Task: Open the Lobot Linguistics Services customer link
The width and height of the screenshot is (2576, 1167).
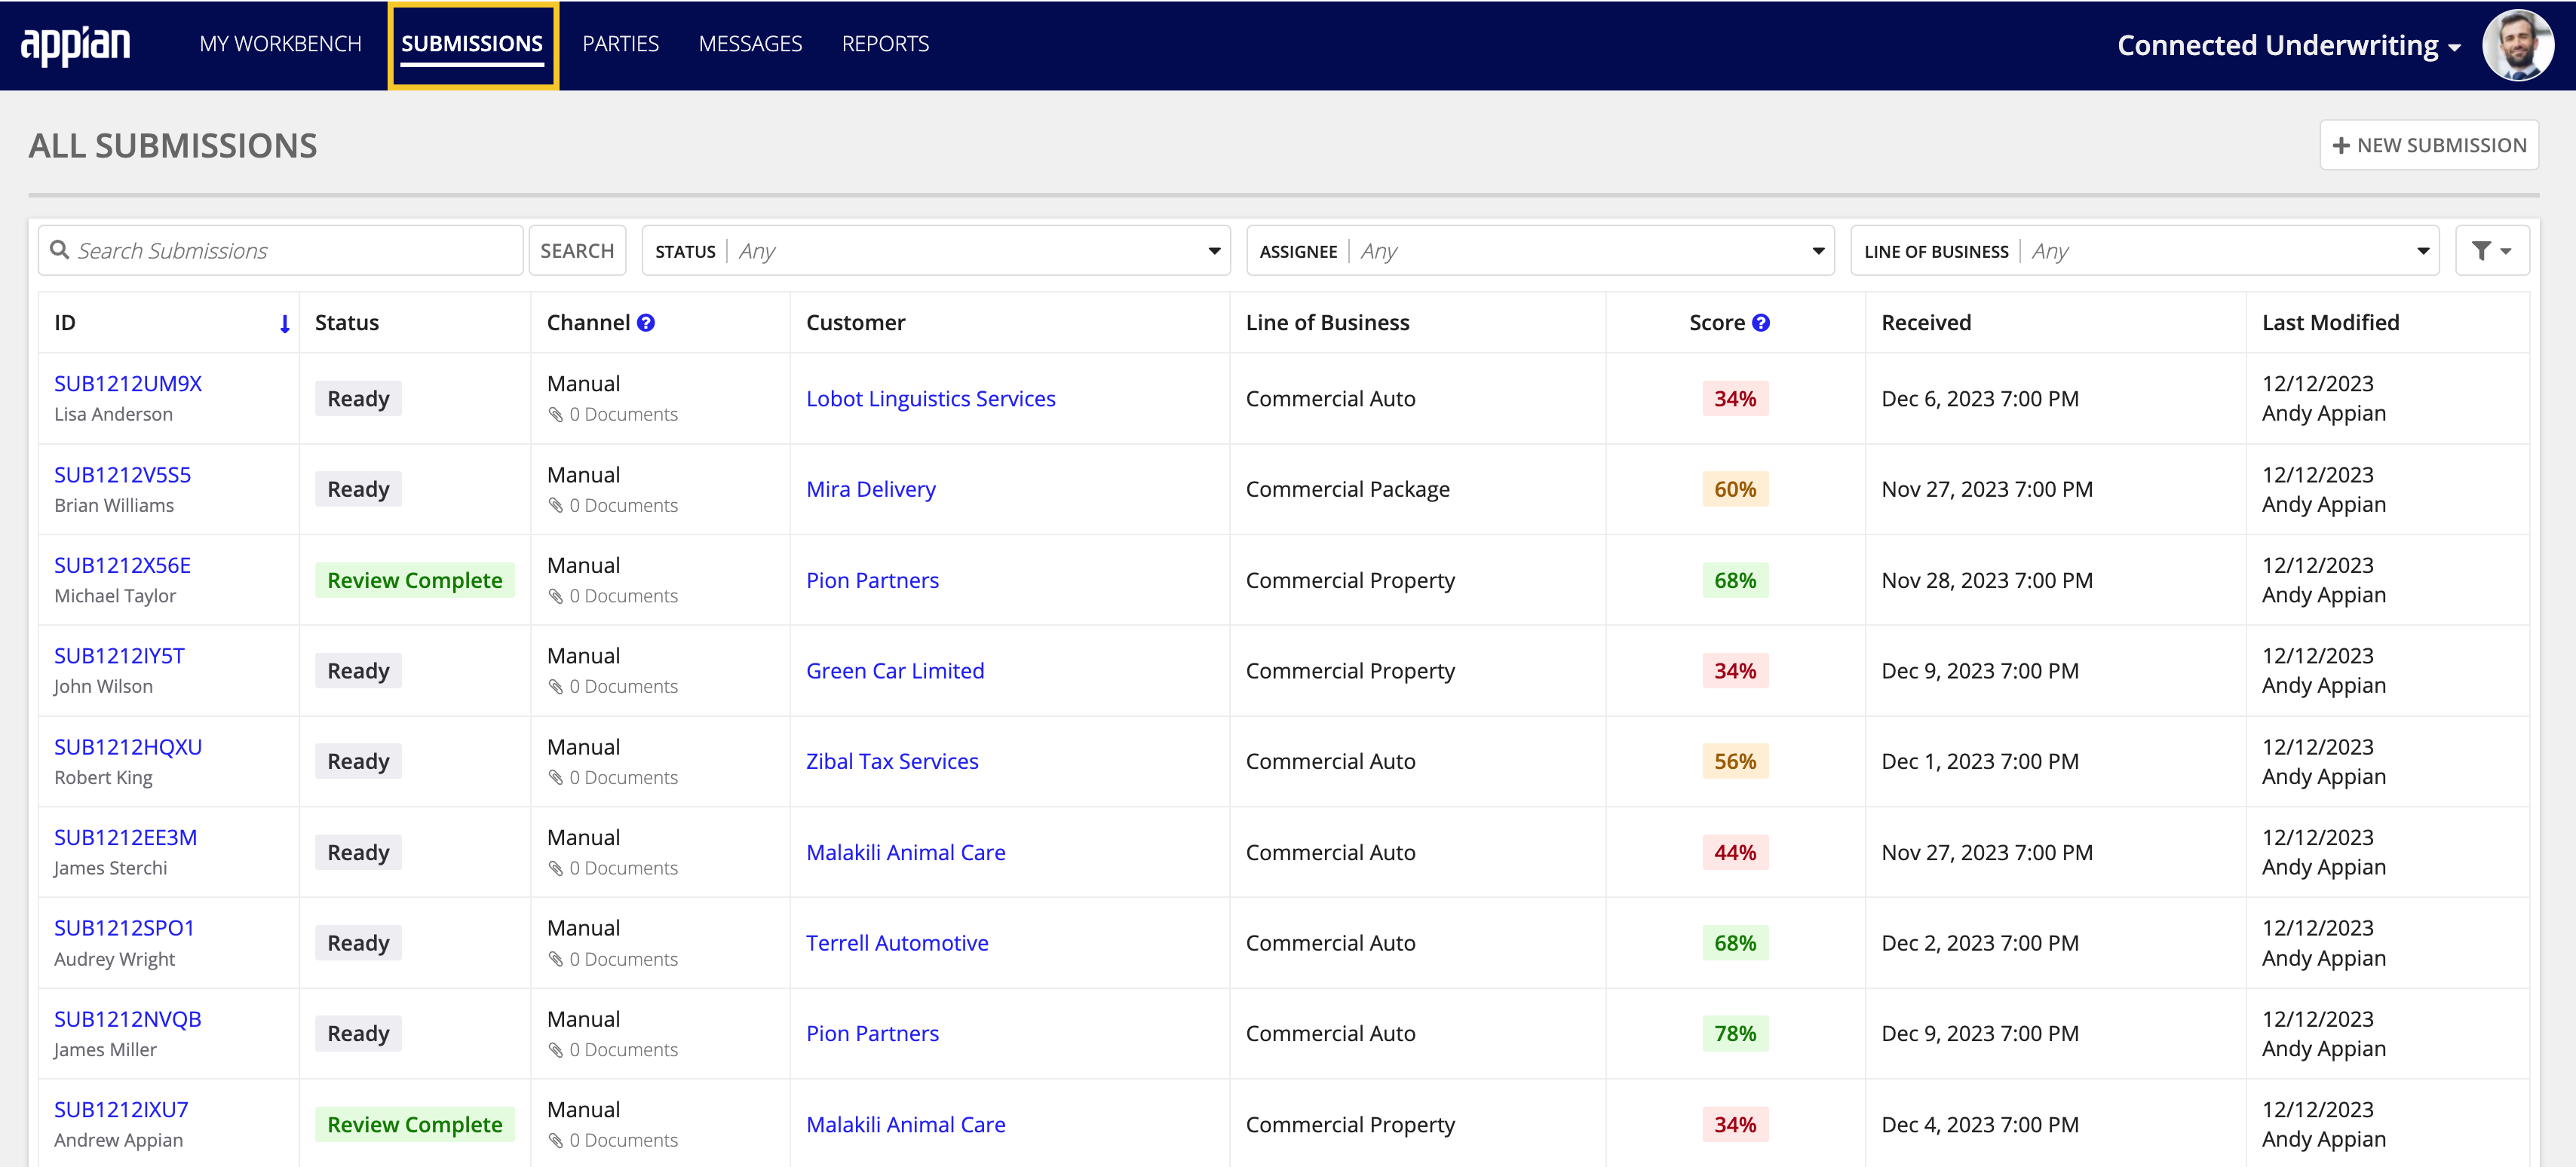Action: coord(930,398)
